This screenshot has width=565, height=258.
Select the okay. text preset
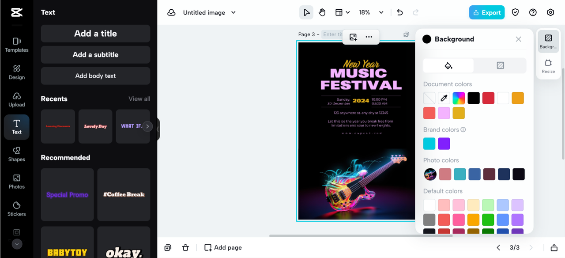click(x=124, y=242)
